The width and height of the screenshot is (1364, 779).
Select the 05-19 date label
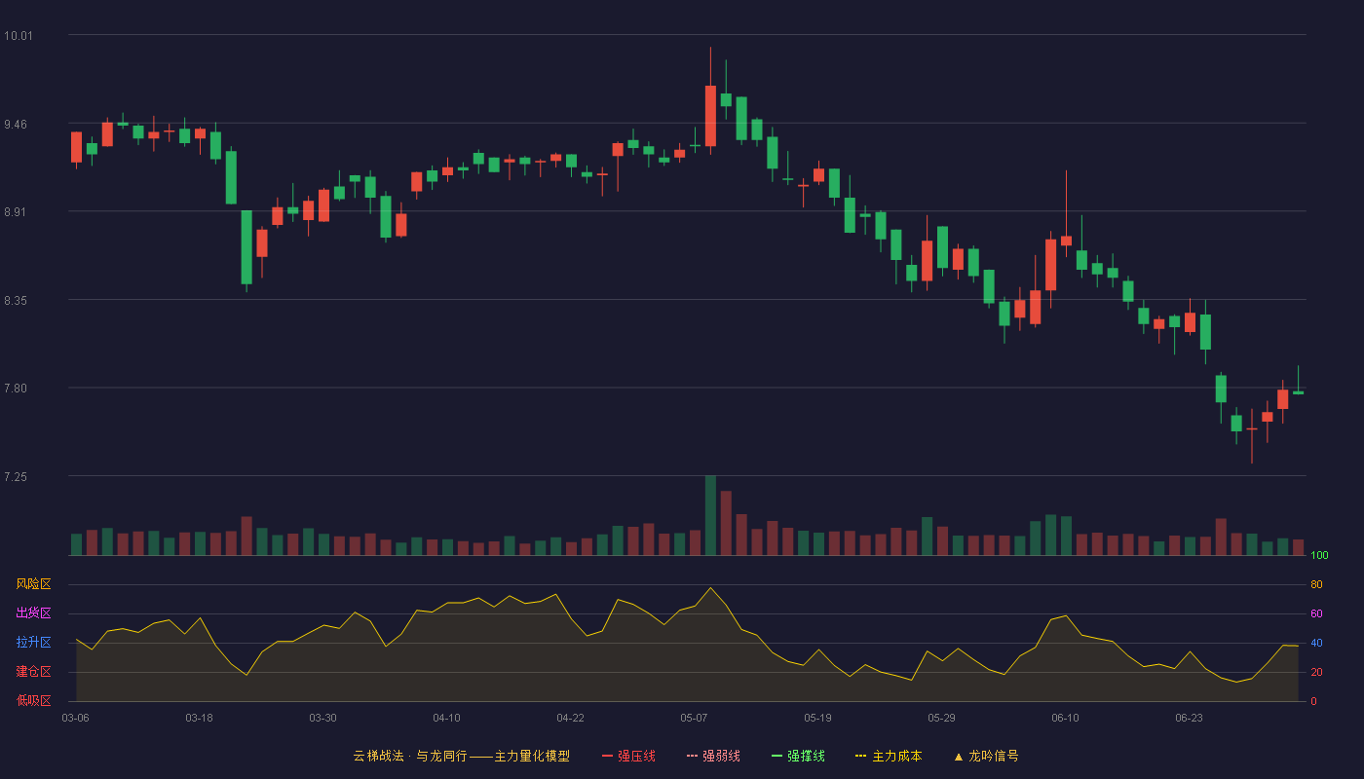(x=817, y=718)
